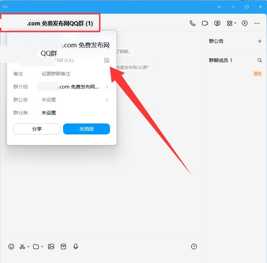Open the 群公告 heading in the right sidebar

[216, 41]
